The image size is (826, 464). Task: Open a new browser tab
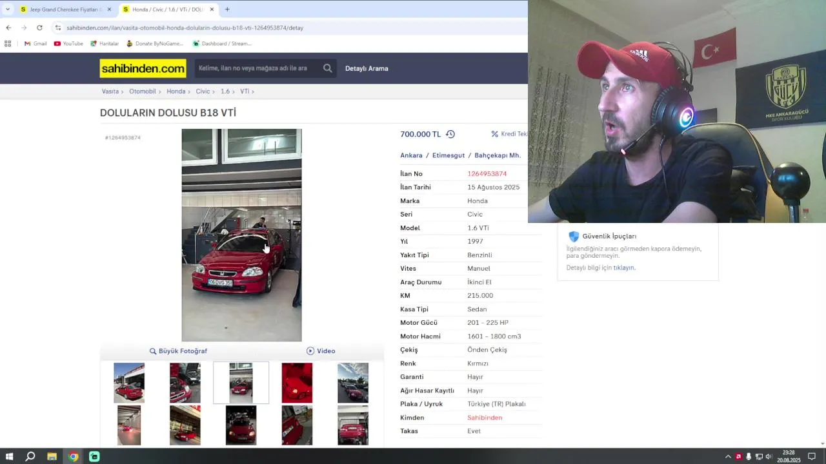pos(227,10)
